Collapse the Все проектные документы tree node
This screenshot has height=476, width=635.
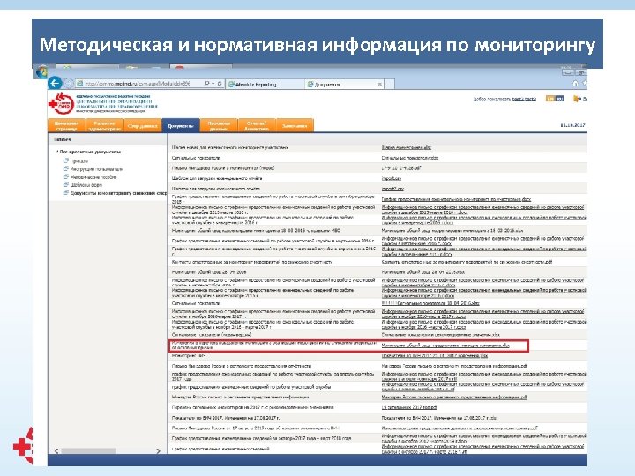coord(57,152)
